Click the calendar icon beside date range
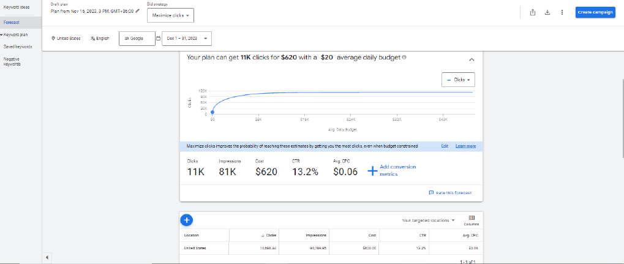 [x=158, y=39]
